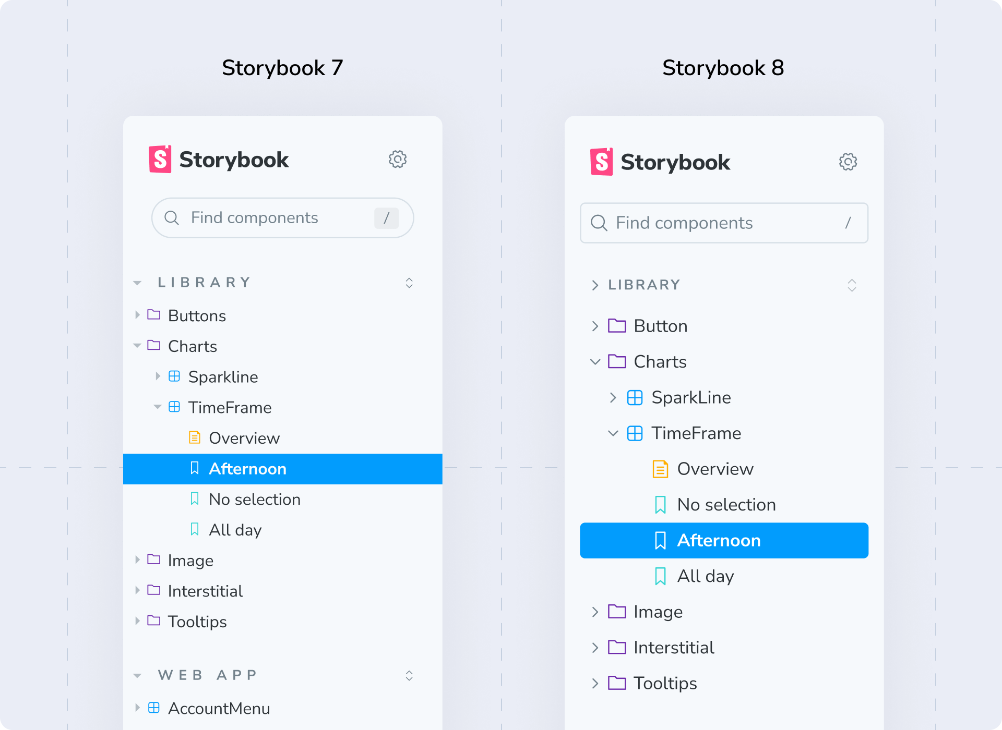Click the gear icon in the Storybook 7 sidebar

tap(398, 160)
